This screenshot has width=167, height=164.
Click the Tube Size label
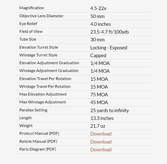(x=28, y=39)
